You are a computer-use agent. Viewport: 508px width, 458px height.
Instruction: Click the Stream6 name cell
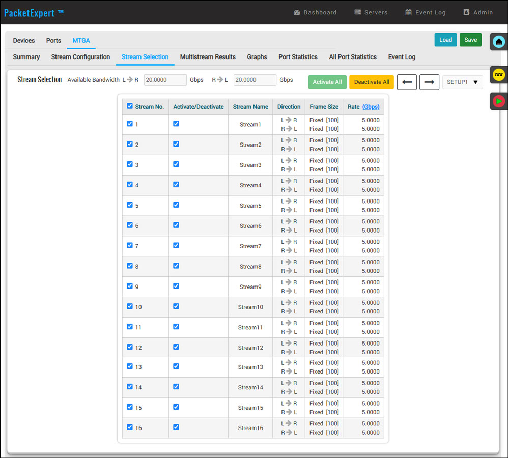click(x=250, y=226)
